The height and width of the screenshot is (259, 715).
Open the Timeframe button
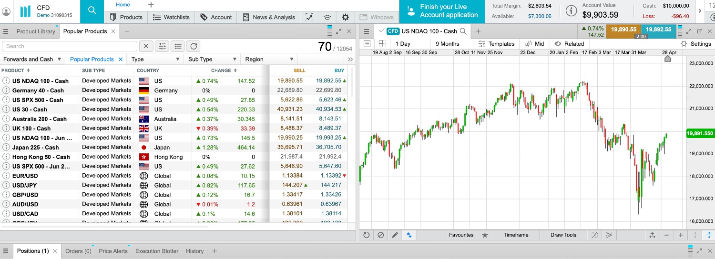click(516, 235)
